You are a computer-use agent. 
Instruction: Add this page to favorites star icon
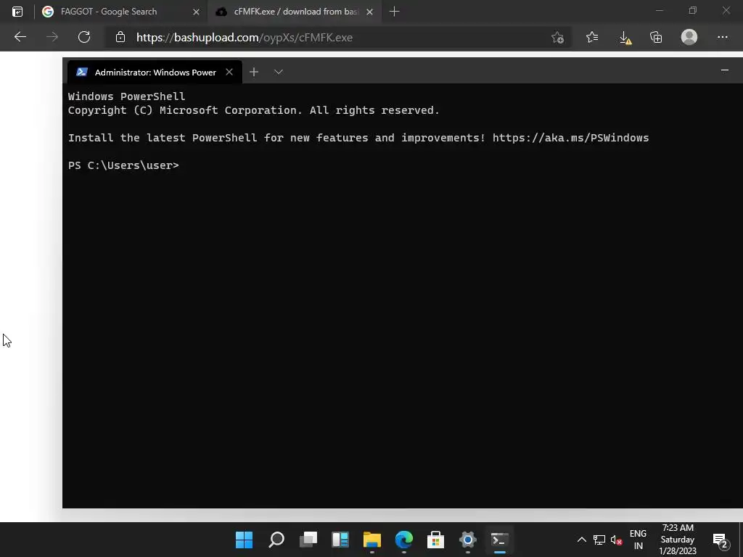(558, 38)
